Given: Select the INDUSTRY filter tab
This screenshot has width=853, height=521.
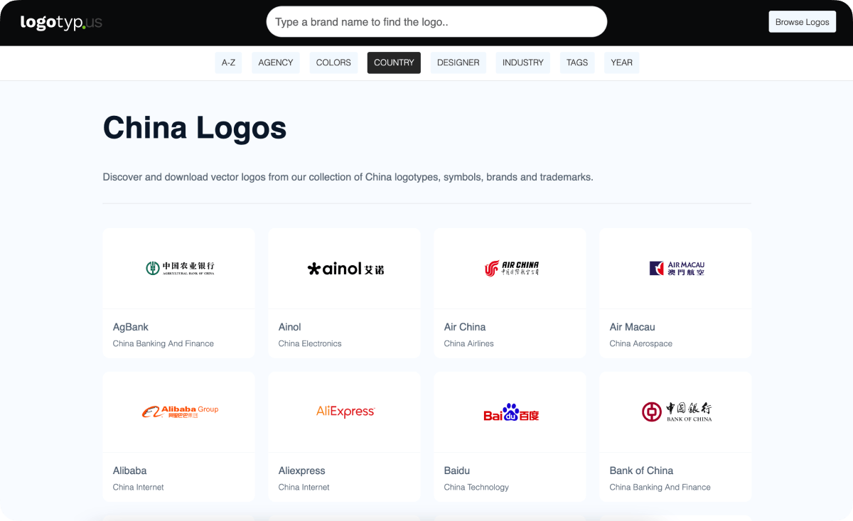Looking at the screenshot, I should click(523, 63).
